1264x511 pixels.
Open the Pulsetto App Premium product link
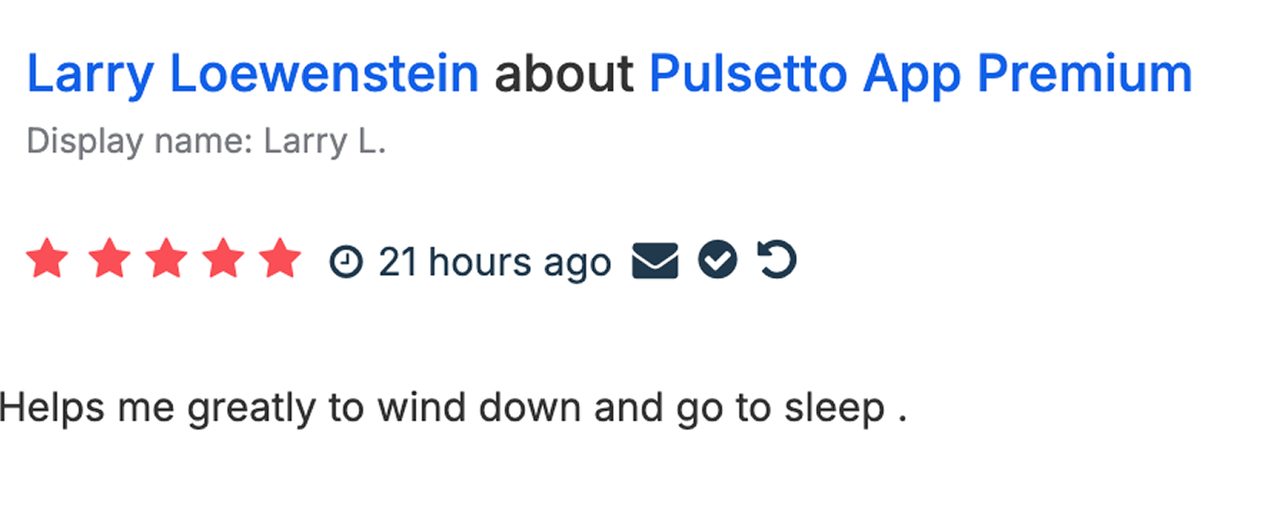click(x=920, y=75)
